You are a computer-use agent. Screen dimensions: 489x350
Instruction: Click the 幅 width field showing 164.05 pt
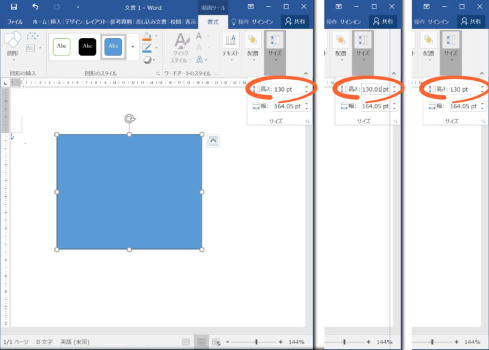(288, 106)
